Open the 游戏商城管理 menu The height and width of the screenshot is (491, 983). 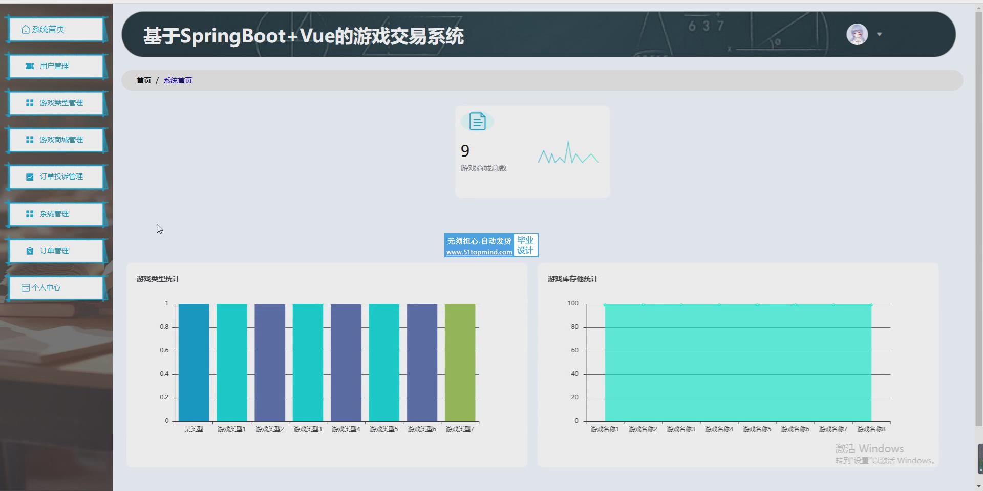pos(61,140)
